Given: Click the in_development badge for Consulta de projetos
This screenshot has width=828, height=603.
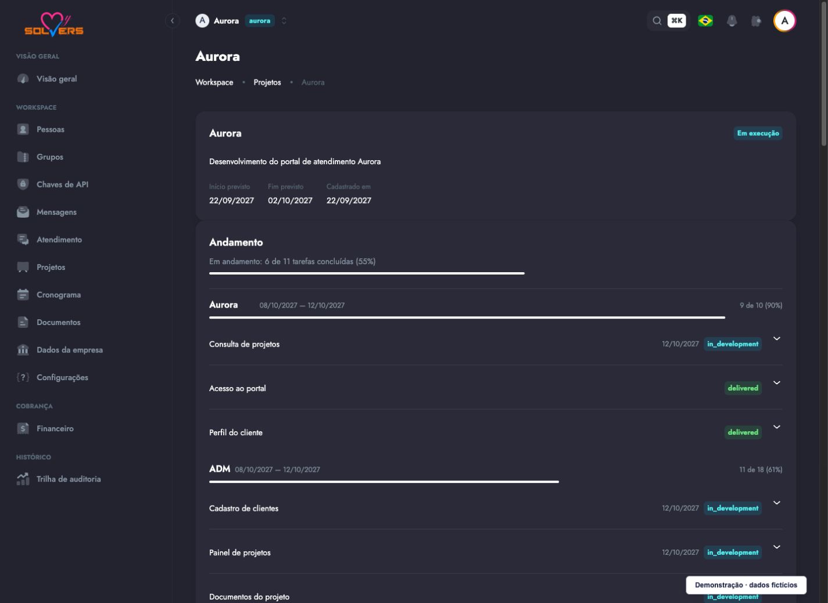Looking at the screenshot, I should (733, 344).
